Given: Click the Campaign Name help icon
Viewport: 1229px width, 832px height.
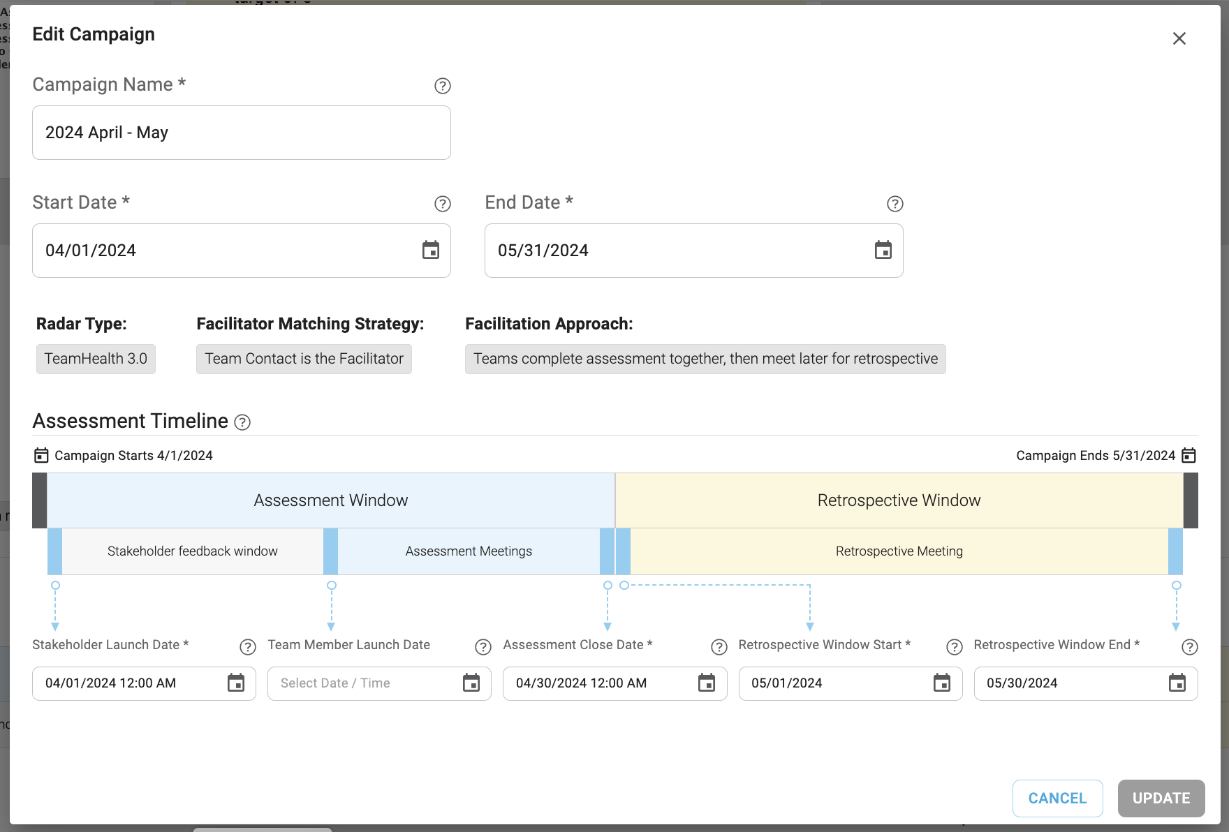Looking at the screenshot, I should [443, 86].
